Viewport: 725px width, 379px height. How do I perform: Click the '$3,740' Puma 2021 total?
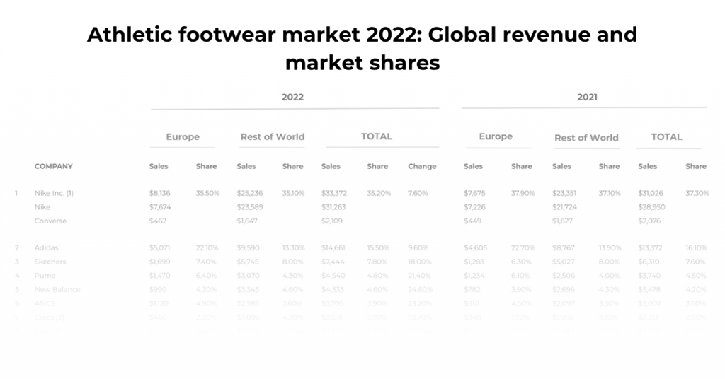pos(650,275)
